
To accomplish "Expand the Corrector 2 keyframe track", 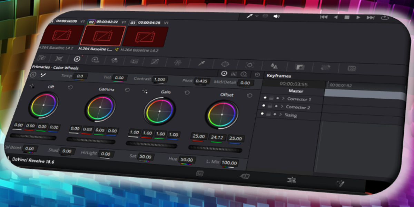I will (x=282, y=107).
